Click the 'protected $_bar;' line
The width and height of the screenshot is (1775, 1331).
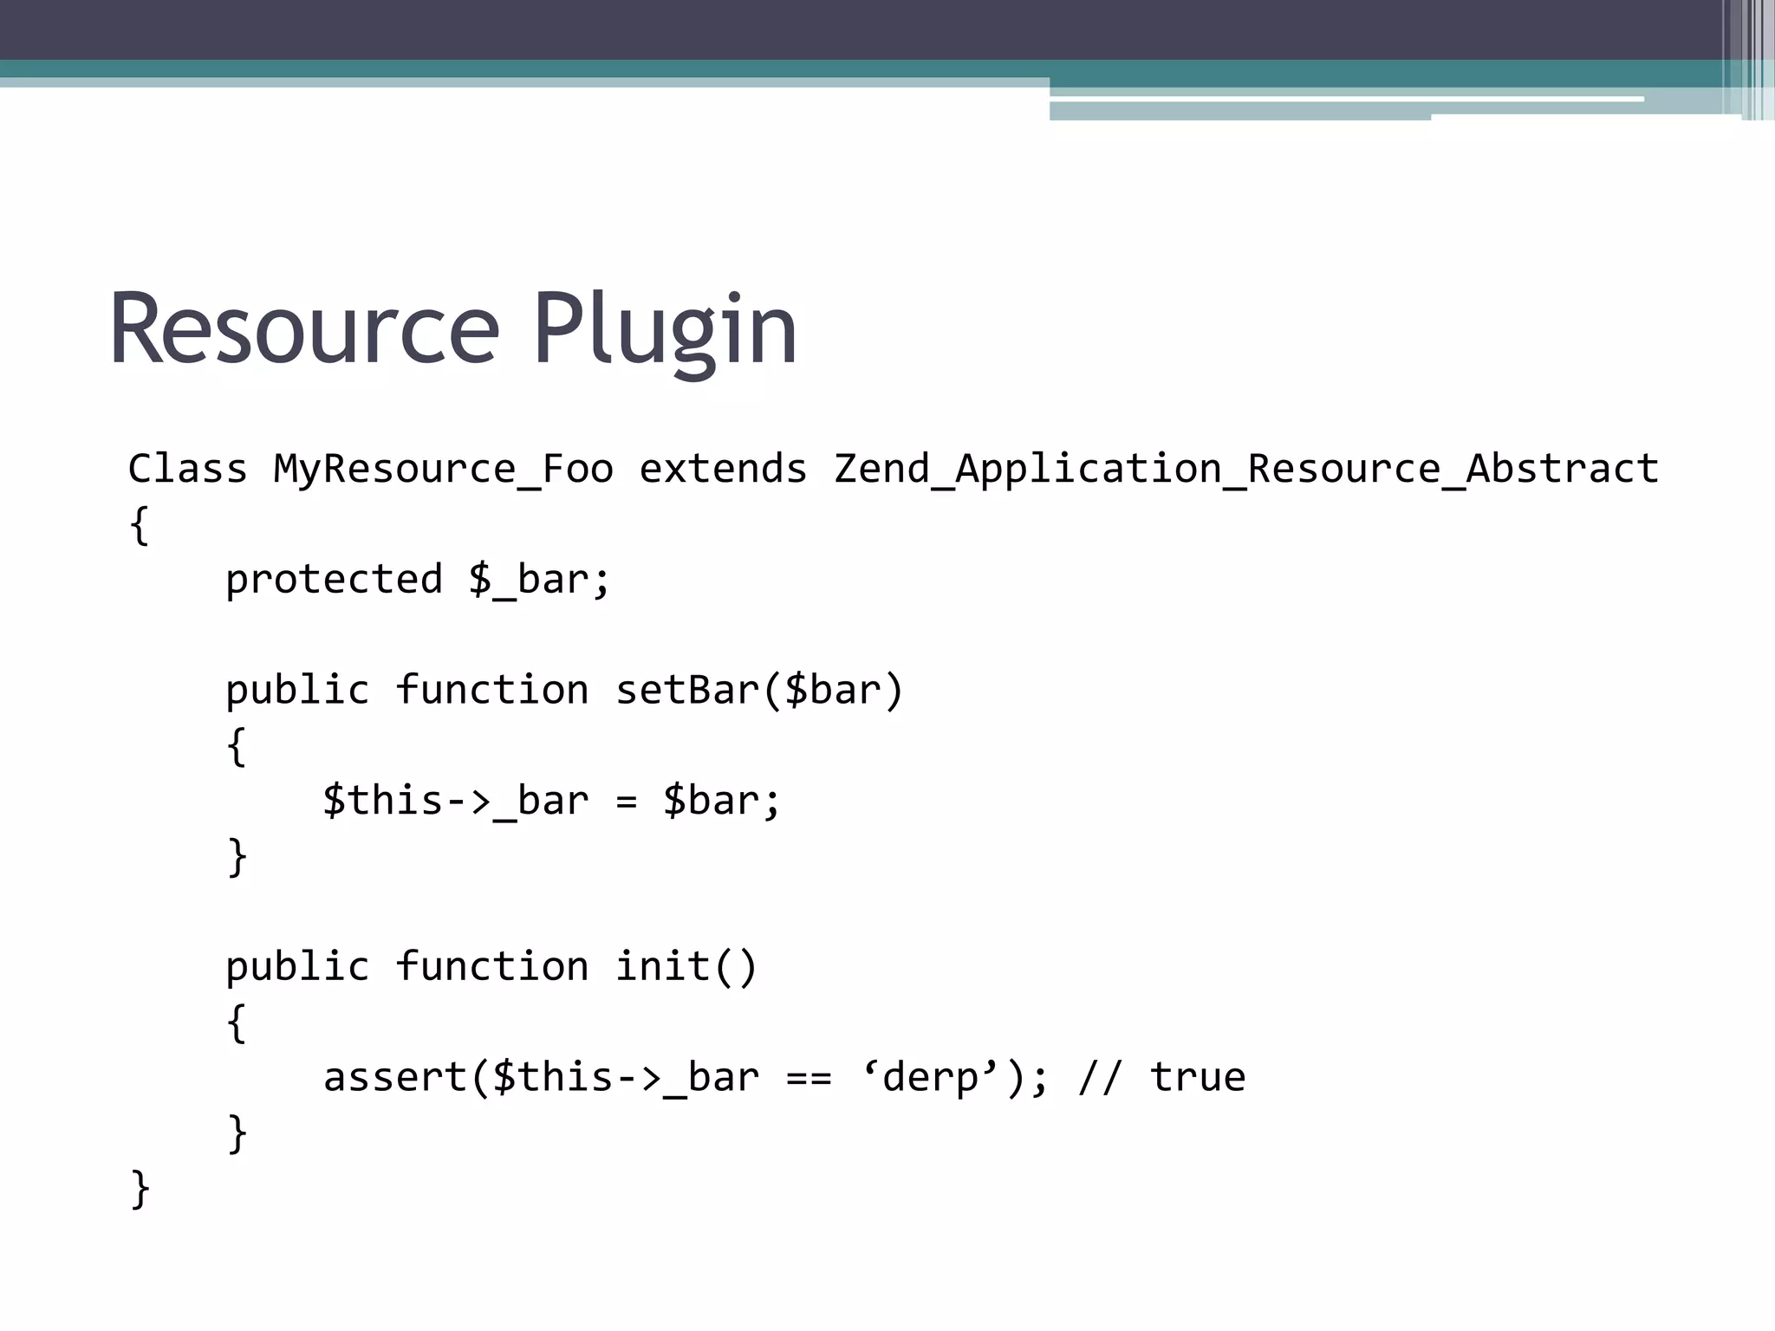(x=418, y=579)
